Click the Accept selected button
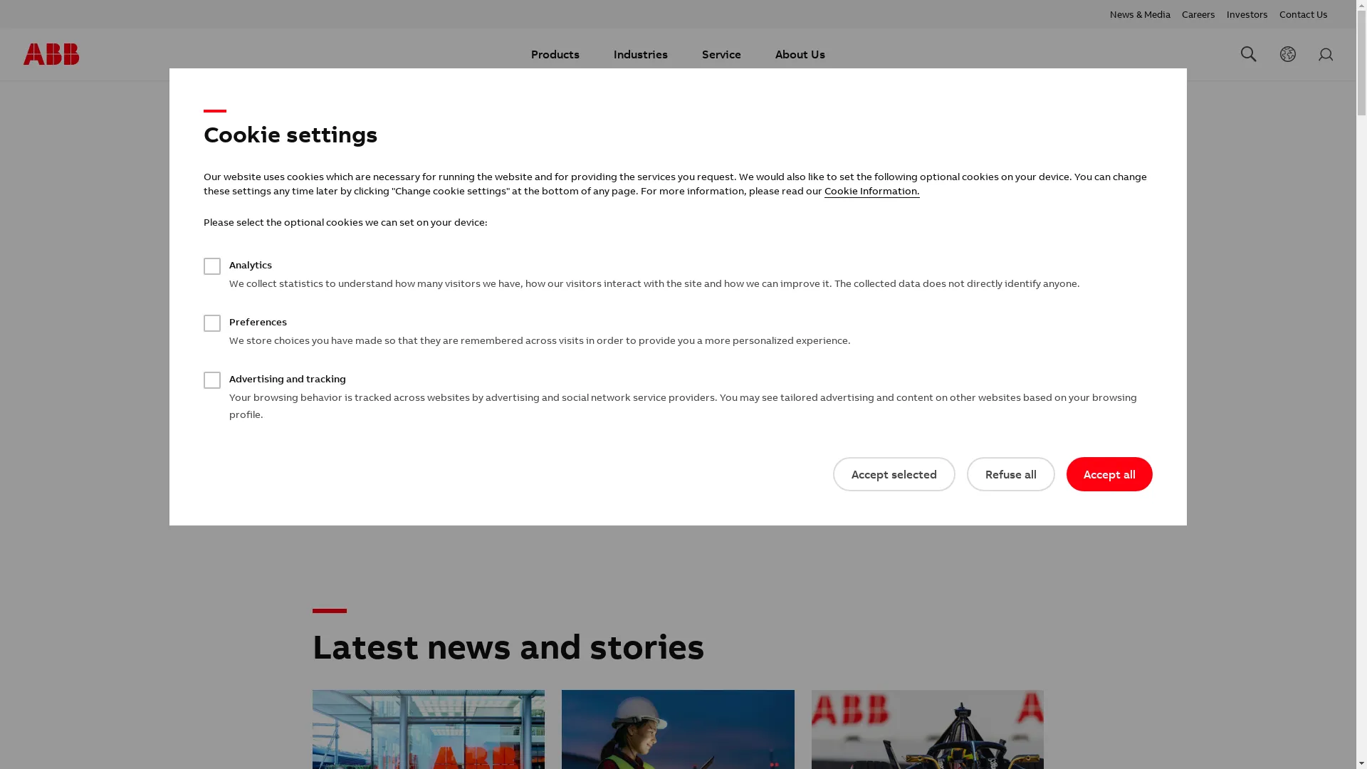 [x=894, y=474]
